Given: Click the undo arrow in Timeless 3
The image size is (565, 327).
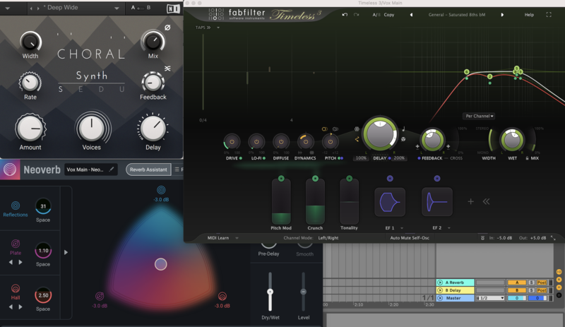Looking at the screenshot, I should tap(343, 14).
